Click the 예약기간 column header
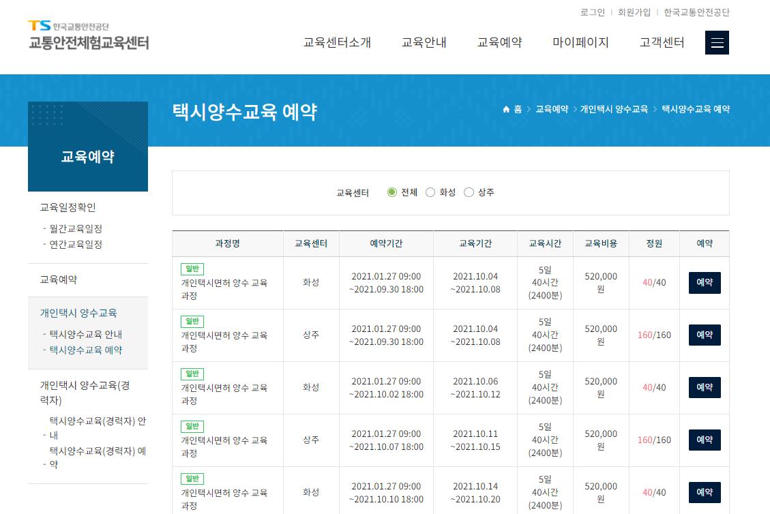This screenshot has height=514, width=770. click(386, 243)
